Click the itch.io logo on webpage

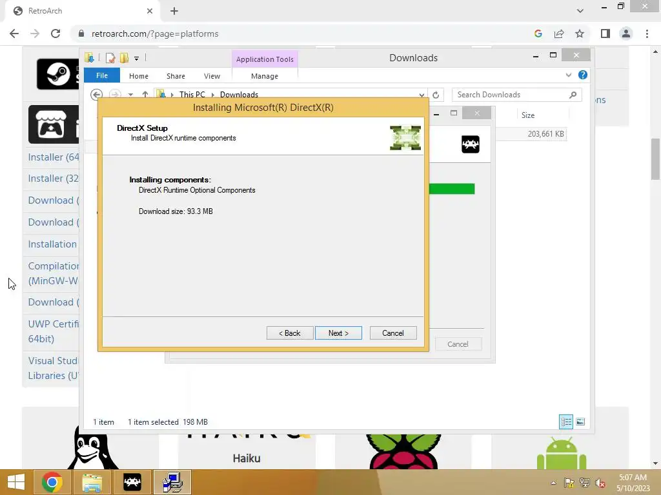tap(54, 124)
